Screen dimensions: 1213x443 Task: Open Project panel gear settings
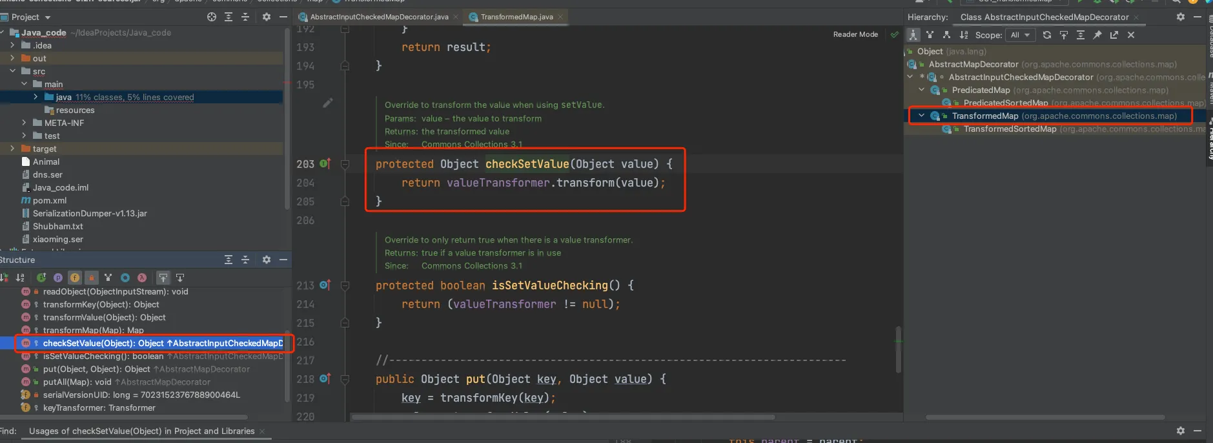[x=267, y=17]
